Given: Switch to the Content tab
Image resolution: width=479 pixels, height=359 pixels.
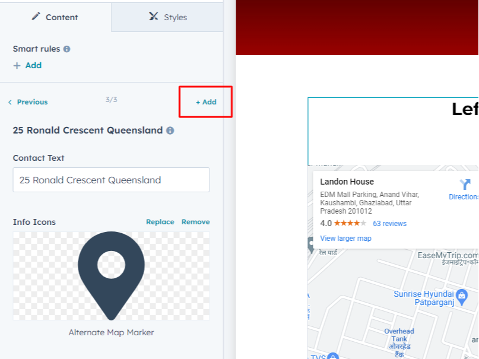Looking at the screenshot, I should coord(56,17).
